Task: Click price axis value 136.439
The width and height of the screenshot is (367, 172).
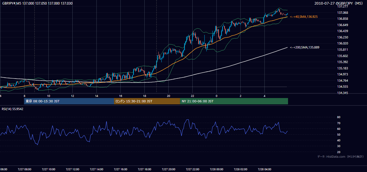Action: tap(343, 31)
